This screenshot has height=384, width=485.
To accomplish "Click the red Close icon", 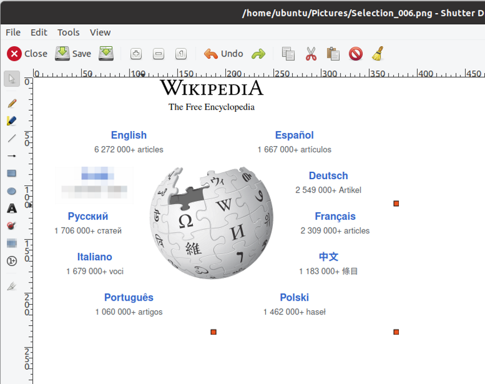I will 14,54.
